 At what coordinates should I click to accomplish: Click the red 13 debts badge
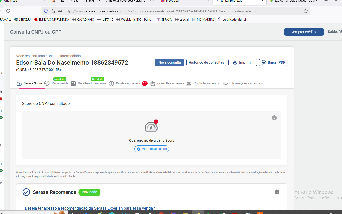pos(145,83)
